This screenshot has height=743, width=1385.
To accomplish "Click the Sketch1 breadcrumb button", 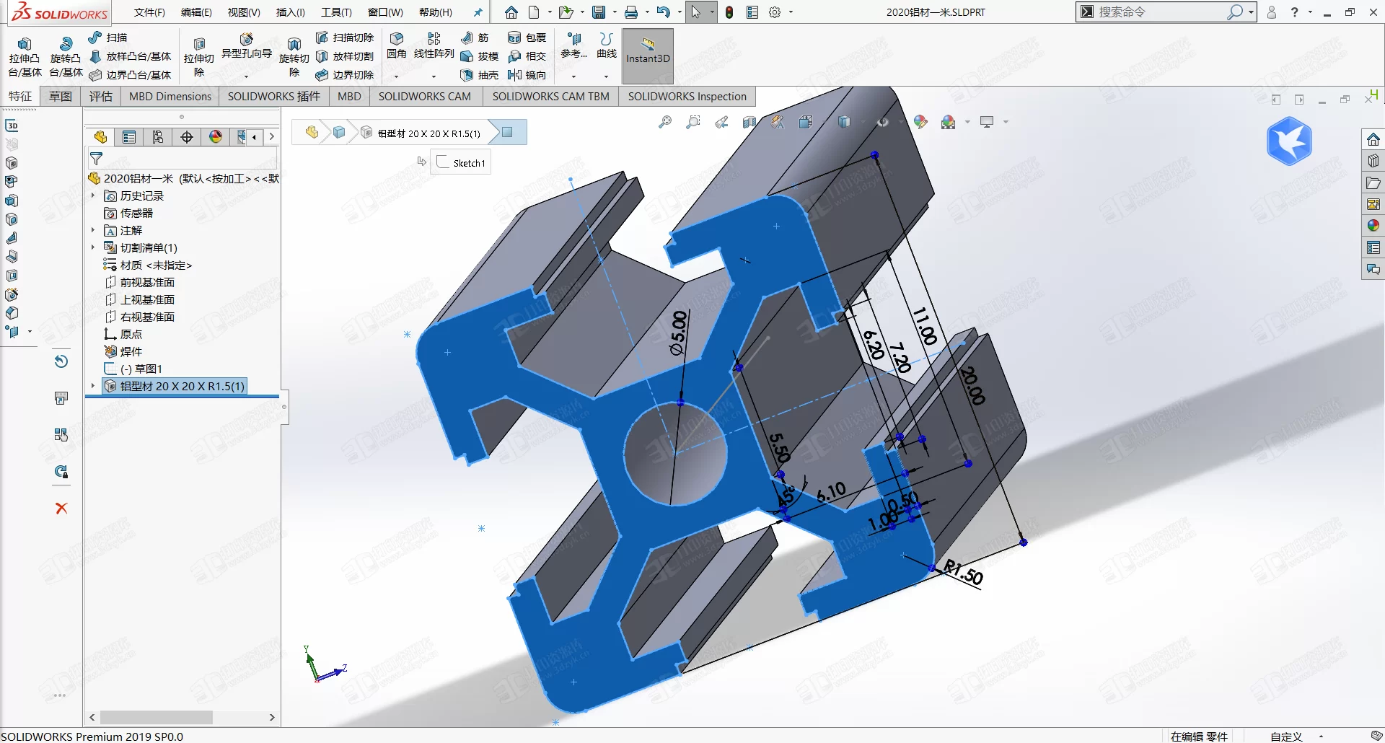I will point(462,163).
